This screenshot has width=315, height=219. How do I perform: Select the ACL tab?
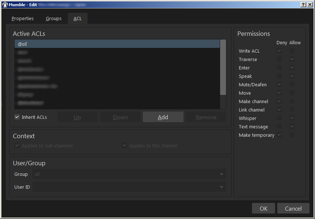[78, 18]
